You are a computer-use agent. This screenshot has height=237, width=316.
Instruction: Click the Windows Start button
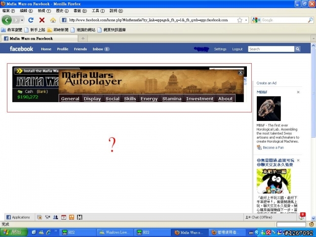[14, 232]
